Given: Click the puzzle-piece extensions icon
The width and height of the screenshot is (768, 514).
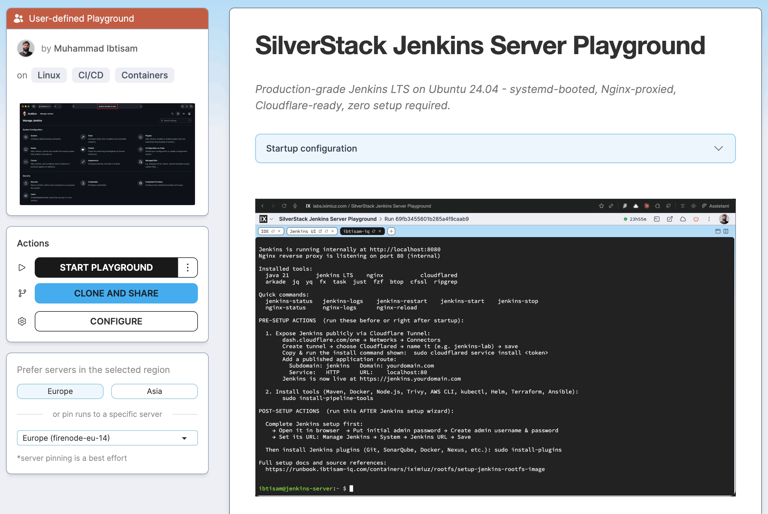Looking at the screenshot, I should tap(657, 206).
